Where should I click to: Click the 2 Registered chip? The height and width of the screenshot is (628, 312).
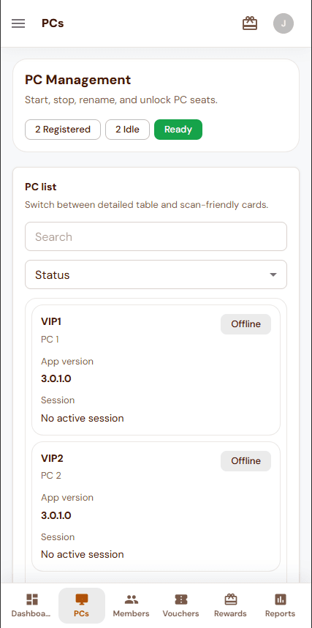63,130
